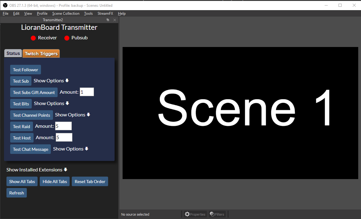Expand Show Options for Test Sub

(51, 81)
